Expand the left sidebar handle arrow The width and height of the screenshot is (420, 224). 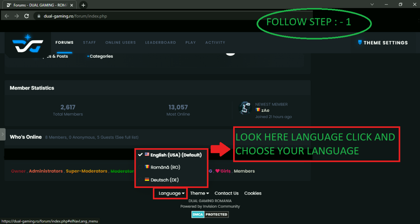pyautogui.click(x=3, y=134)
